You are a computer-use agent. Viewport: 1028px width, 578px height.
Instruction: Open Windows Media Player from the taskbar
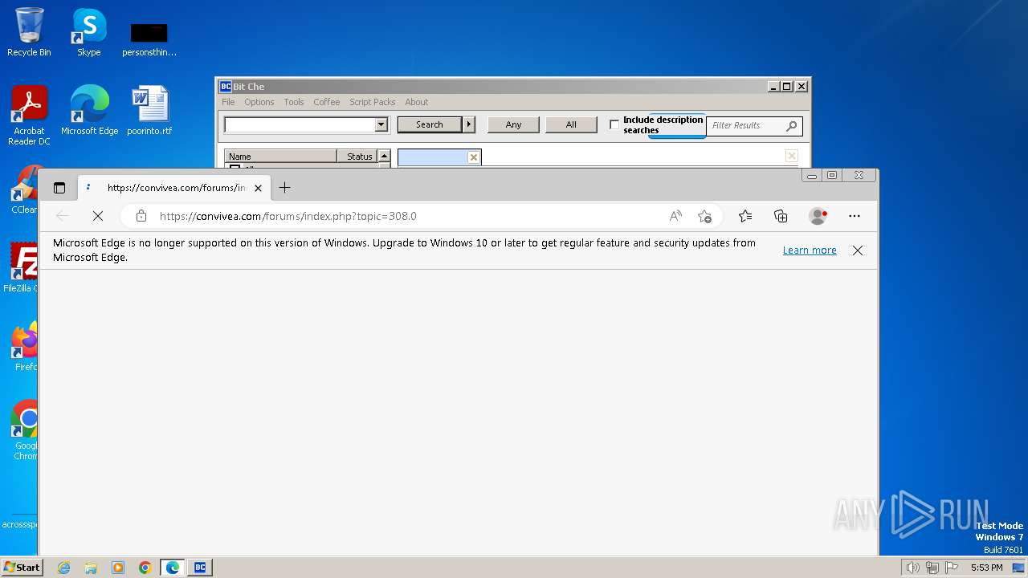tap(118, 568)
